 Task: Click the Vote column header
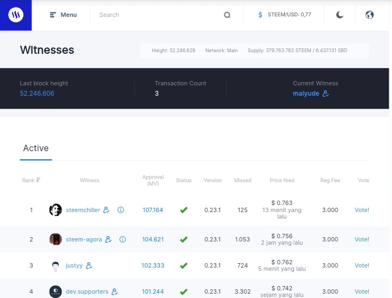[x=364, y=181]
